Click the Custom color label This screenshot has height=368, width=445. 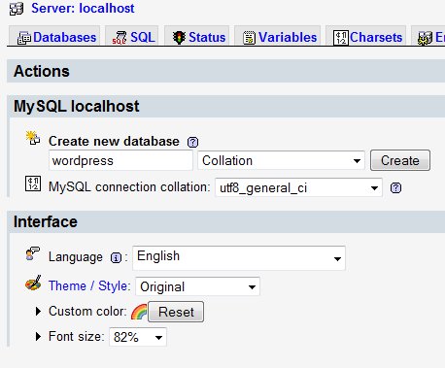click(x=87, y=312)
